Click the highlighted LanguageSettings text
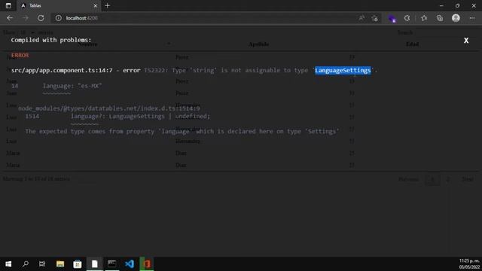Viewport: 482px width, 271px height. pos(343,70)
